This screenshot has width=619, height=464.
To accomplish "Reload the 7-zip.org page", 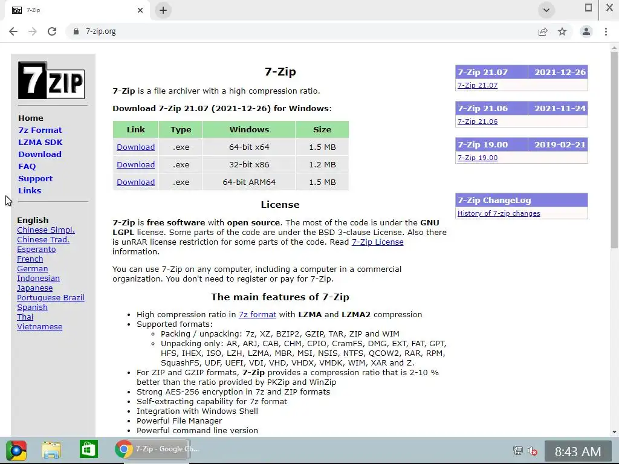I will point(52,31).
